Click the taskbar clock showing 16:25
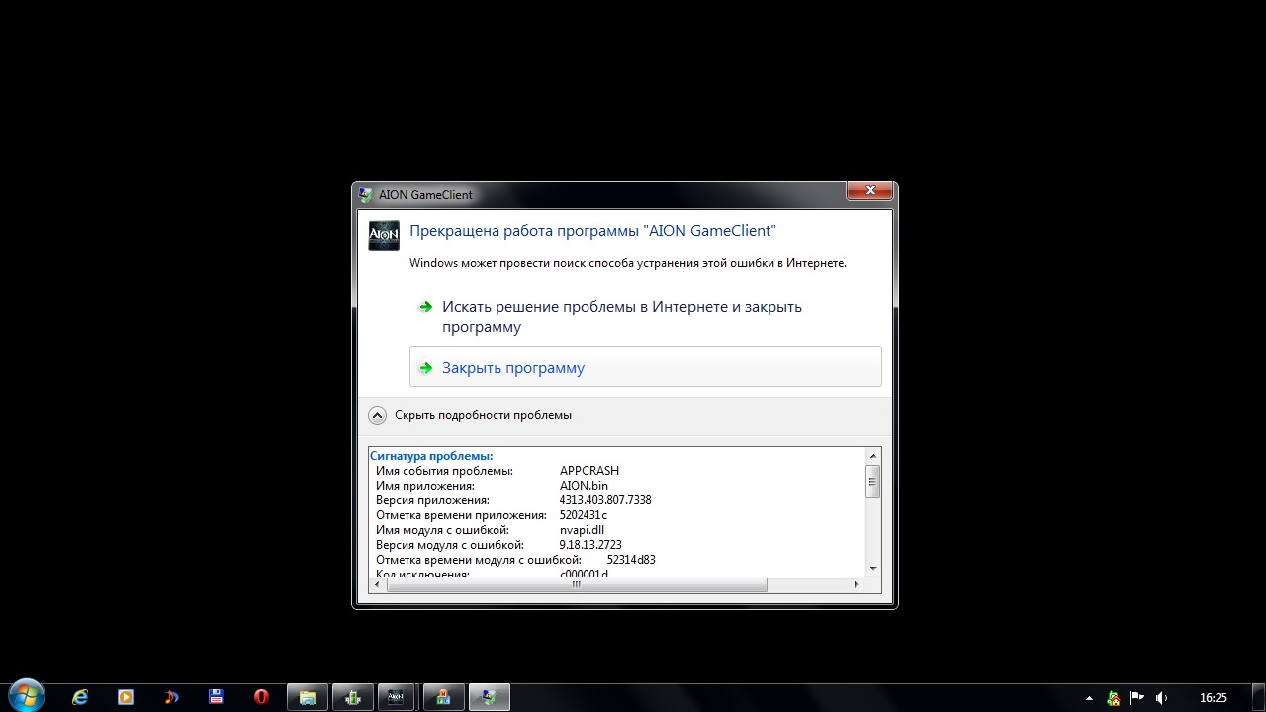 click(x=1213, y=697)
